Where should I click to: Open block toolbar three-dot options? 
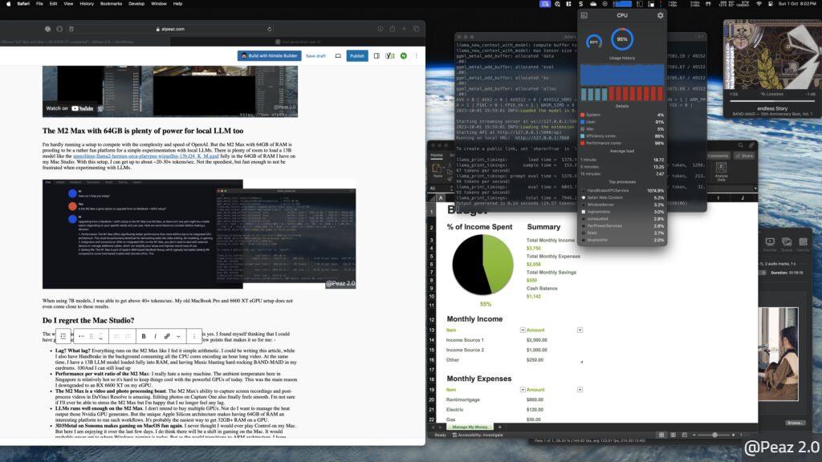(194, 336)
